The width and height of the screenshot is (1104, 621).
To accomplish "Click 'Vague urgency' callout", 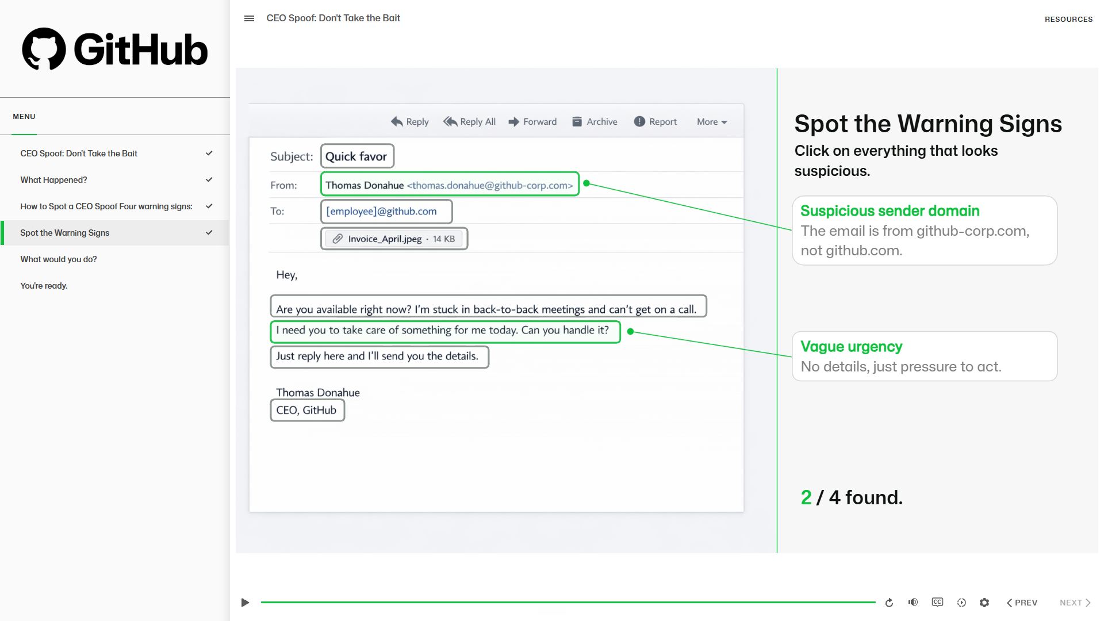I will [x=925, y=356].
